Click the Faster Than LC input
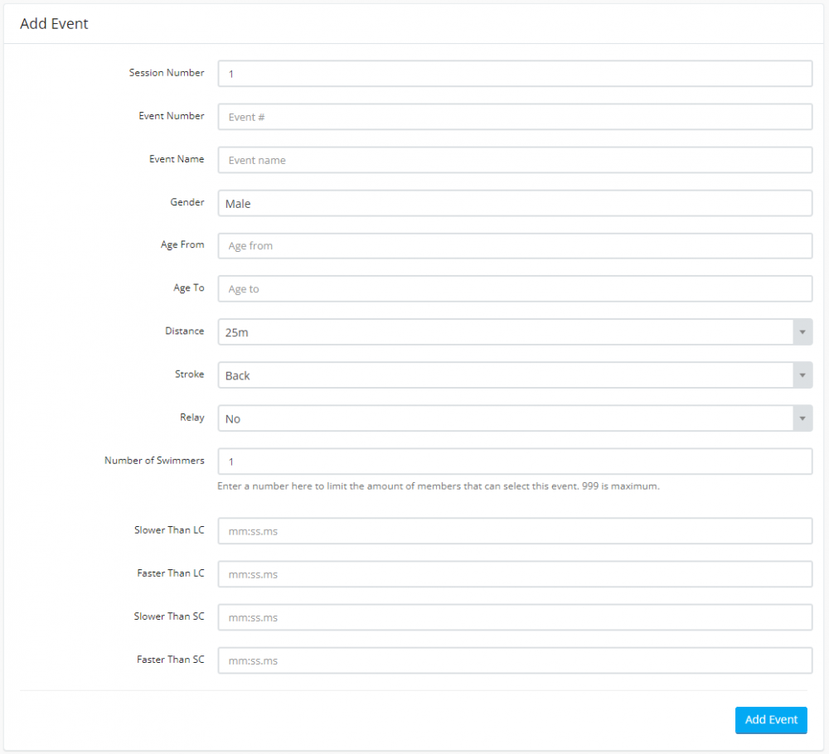829x754 pixels. (x=514, y=573)
